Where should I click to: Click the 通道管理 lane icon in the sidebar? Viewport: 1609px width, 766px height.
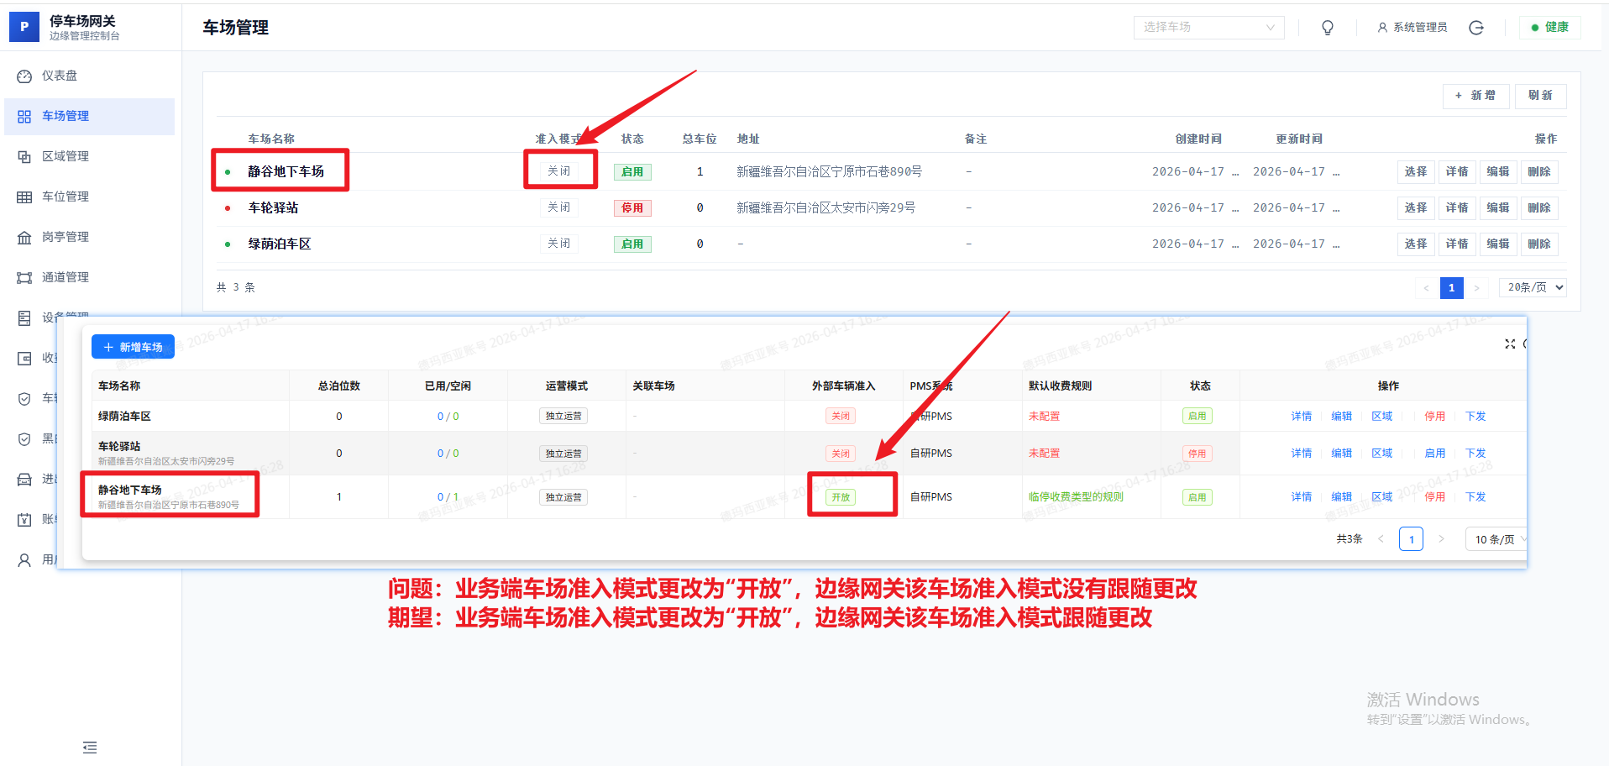point(24,278)
